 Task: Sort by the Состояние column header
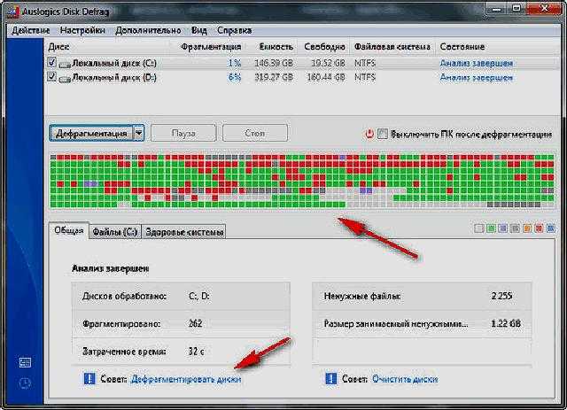[462, 47]
